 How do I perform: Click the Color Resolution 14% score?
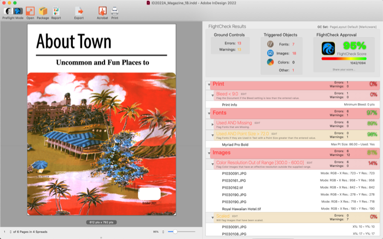pyautogui.click(x=373, y=163)
